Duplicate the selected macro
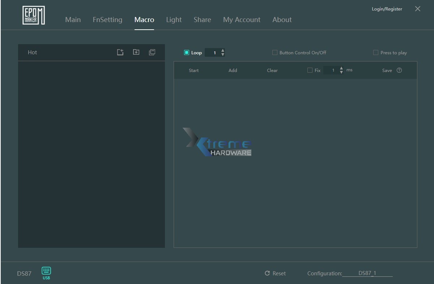Image resolution: width=434 pixels, height=284 pixels. pyautogui.click(x=152, y=52)
